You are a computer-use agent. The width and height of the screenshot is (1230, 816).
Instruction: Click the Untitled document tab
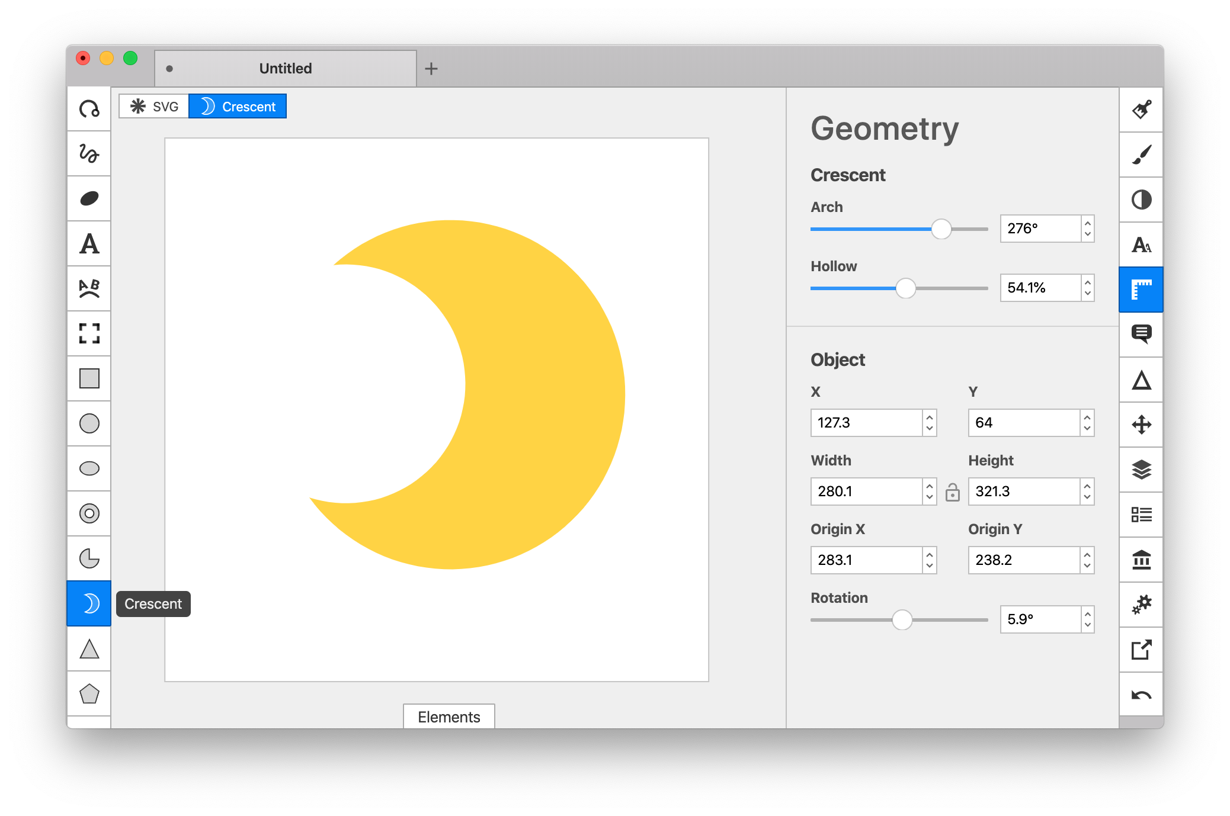tap(285, 68)
